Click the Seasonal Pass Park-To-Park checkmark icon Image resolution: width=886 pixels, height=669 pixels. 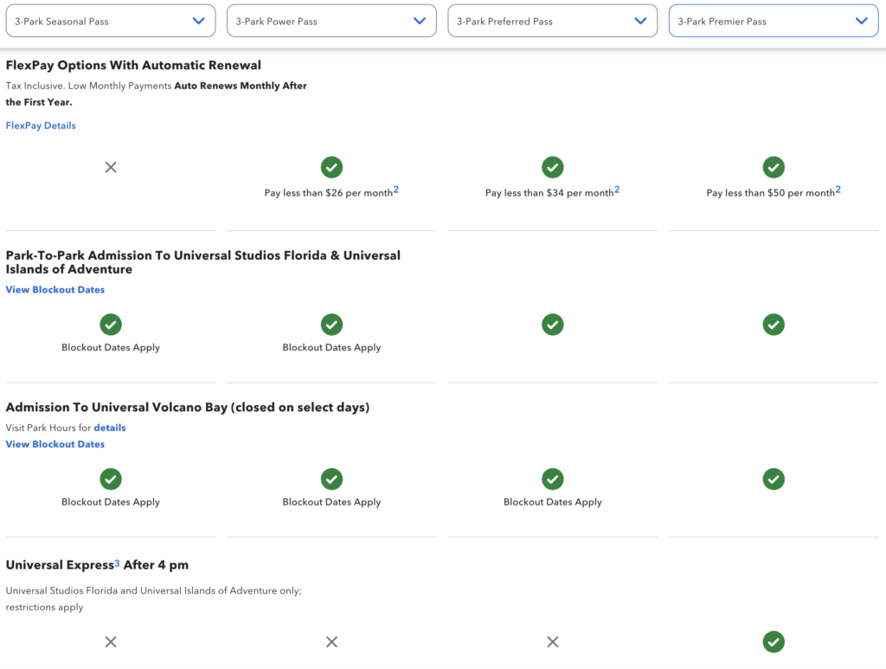point(111,325)
